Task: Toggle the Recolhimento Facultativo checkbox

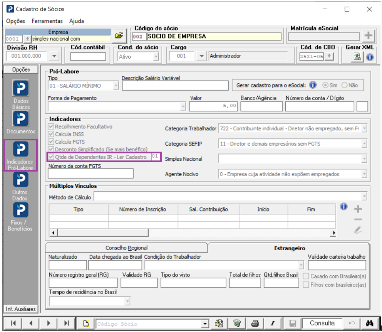Action: (x=51, y=126)
